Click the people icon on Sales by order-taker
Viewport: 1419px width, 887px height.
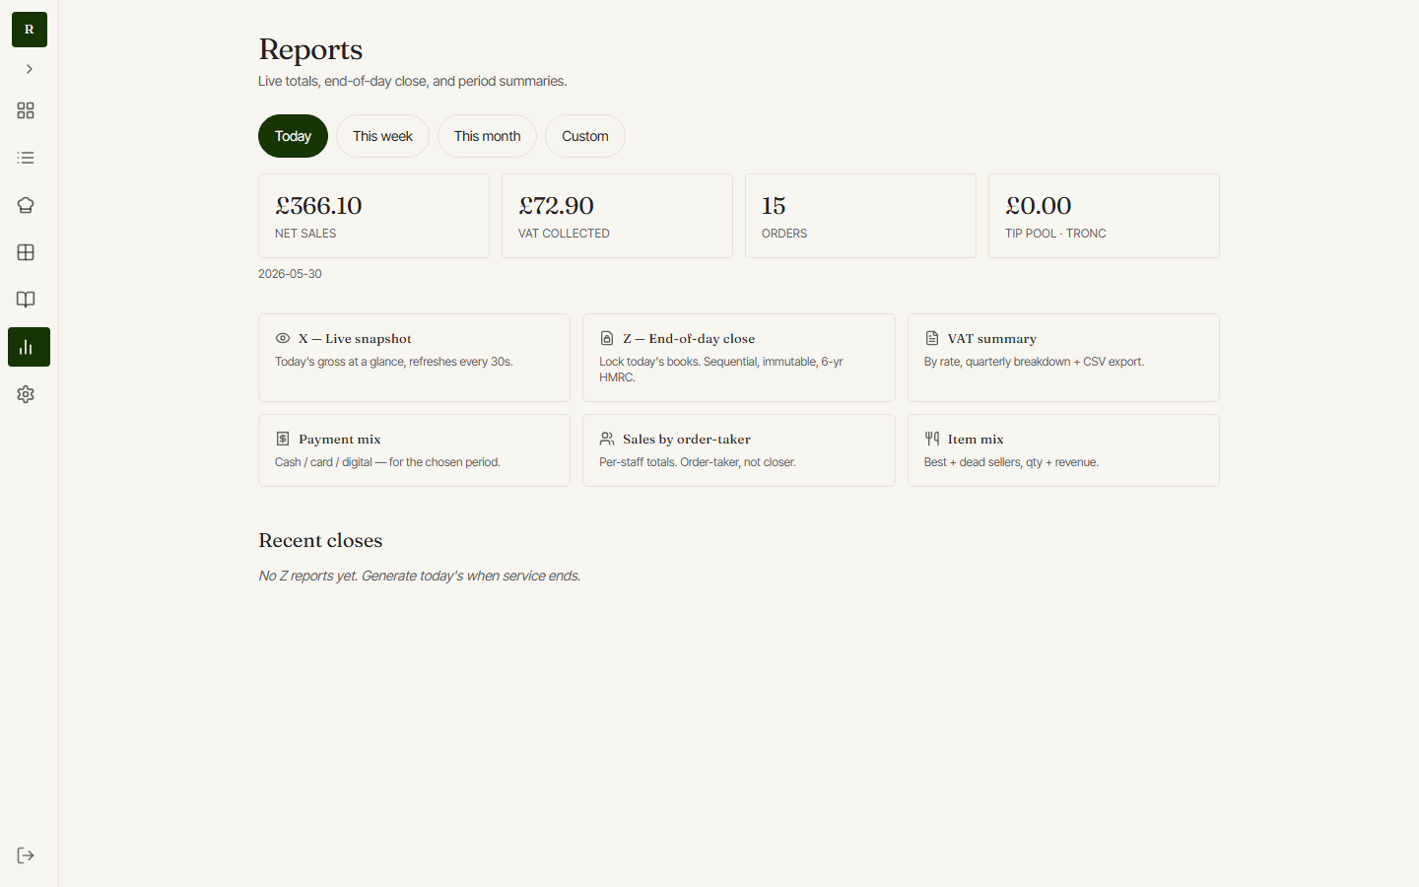click(x=607, y=439)
